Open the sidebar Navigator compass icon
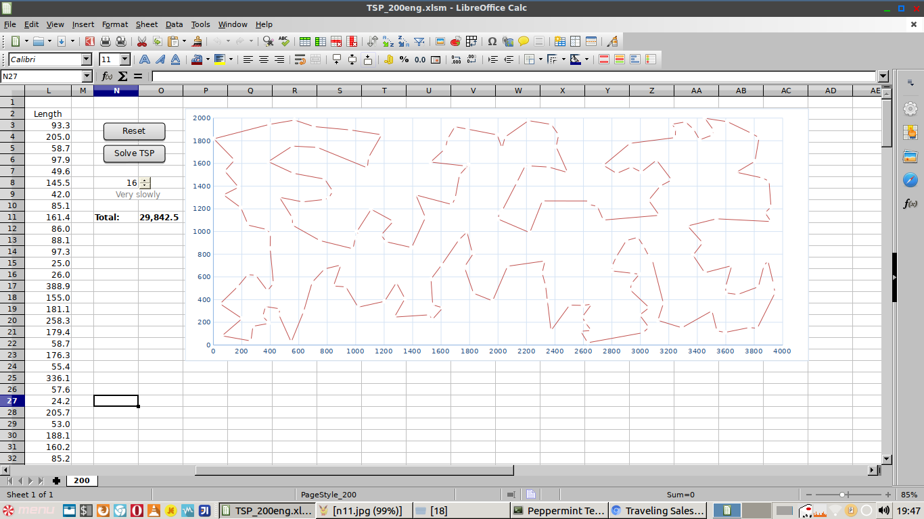The image size is (924, 519). (x=910, y=180)
